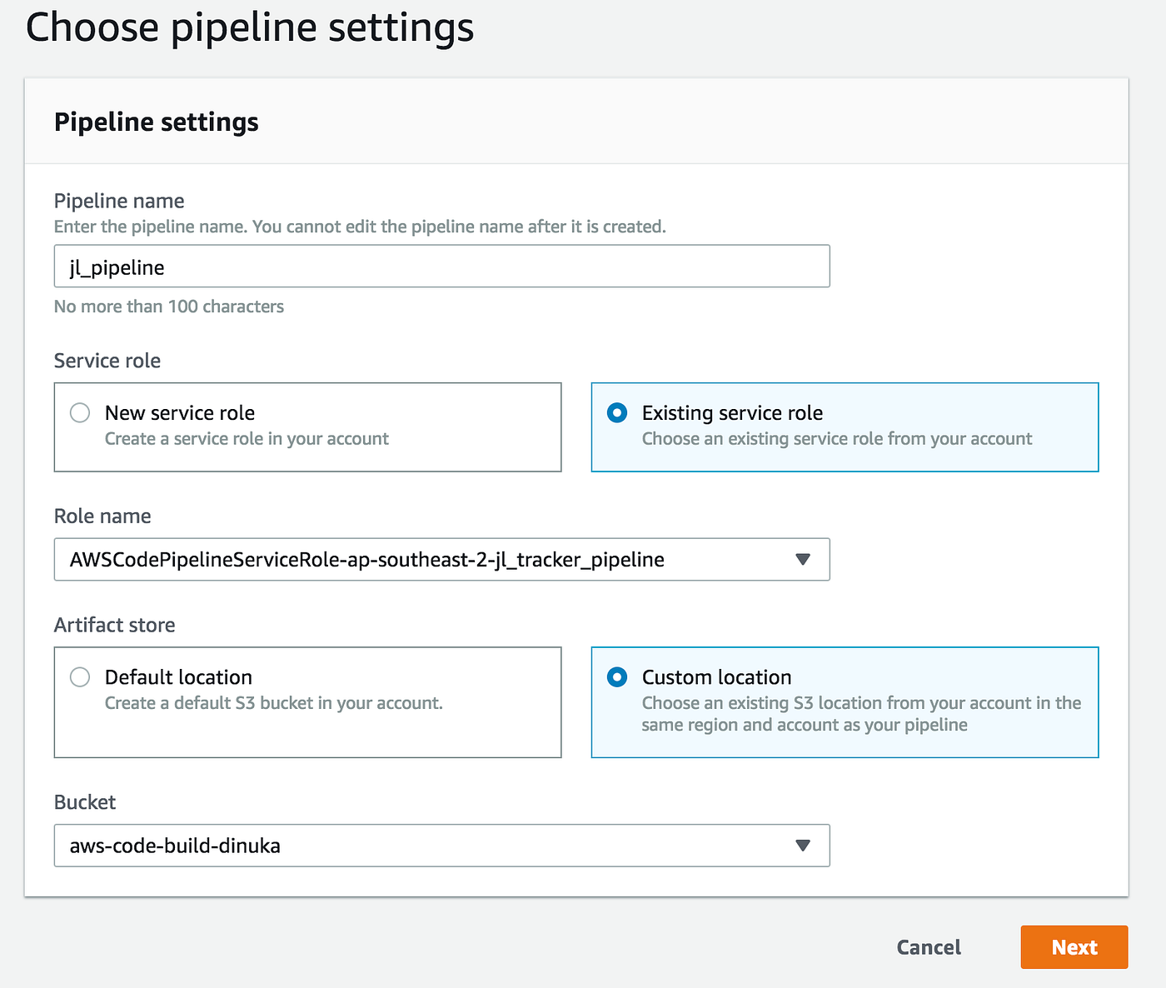Click the 'Pipeline name' field label
The height and width of the screenshot is (988, 1166).
119,201
